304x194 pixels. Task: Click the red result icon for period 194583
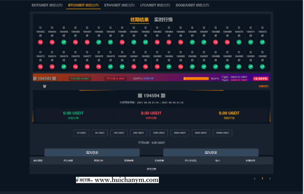pyautogui.click(x=157, y=67)
